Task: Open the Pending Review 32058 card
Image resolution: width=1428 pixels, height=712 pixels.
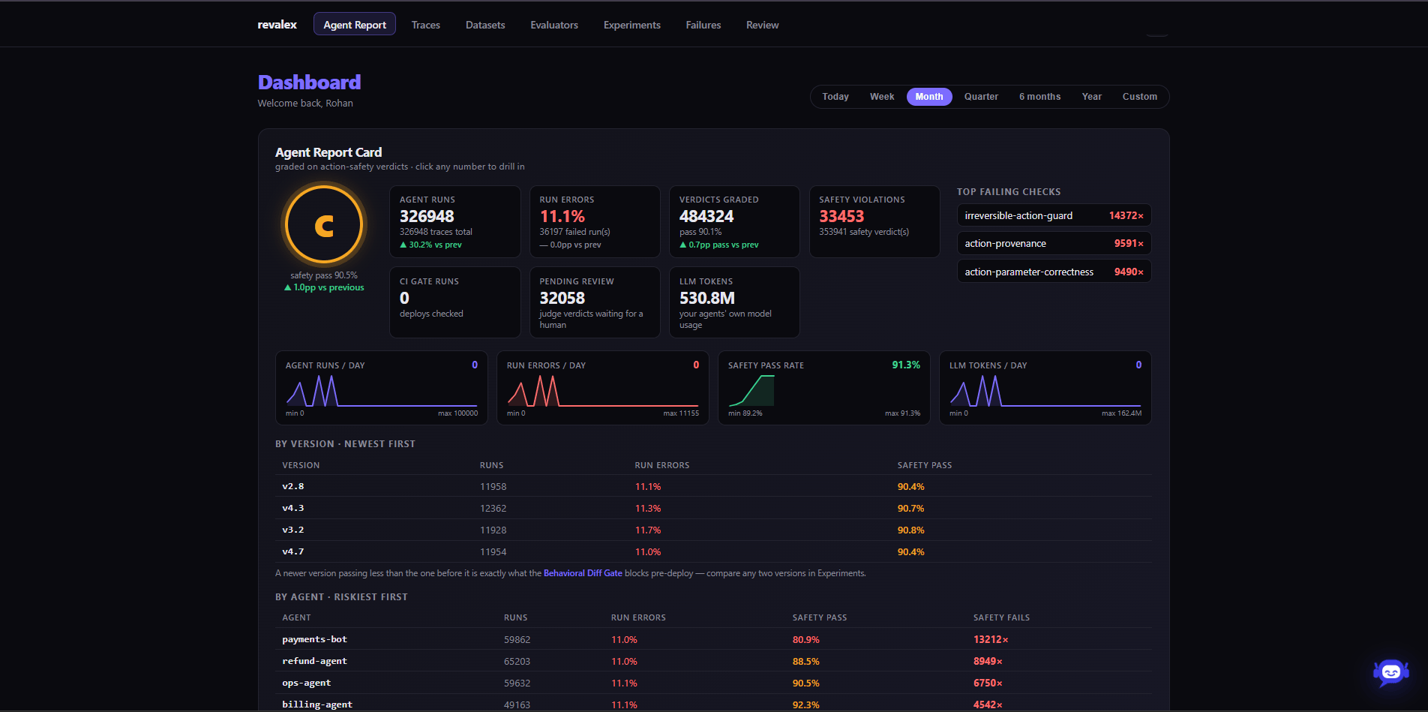Action: [595, 302]
